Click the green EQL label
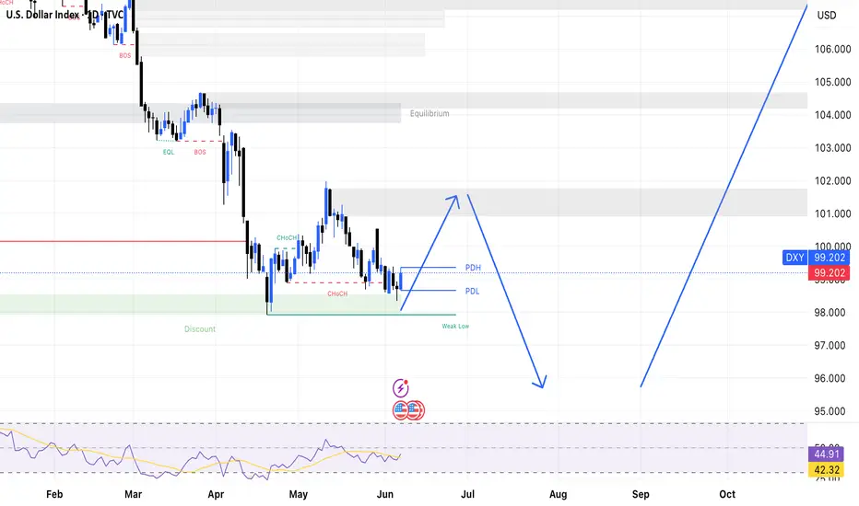This screenshot has height=506, width=859. [168, 152]
